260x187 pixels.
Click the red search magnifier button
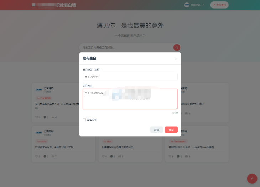click(177, 48)
